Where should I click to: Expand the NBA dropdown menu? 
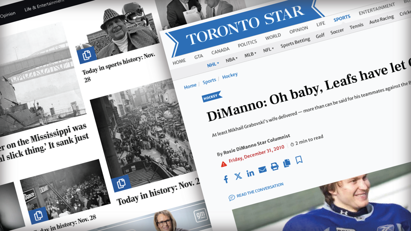[231, 60]
